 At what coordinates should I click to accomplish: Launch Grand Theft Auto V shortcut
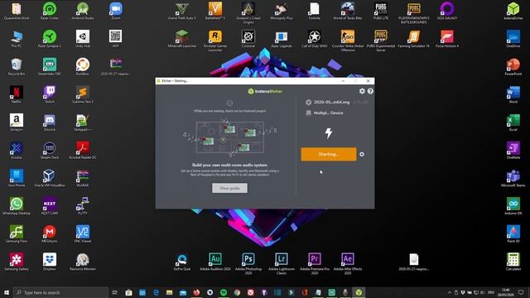click(x=182, y=11)
